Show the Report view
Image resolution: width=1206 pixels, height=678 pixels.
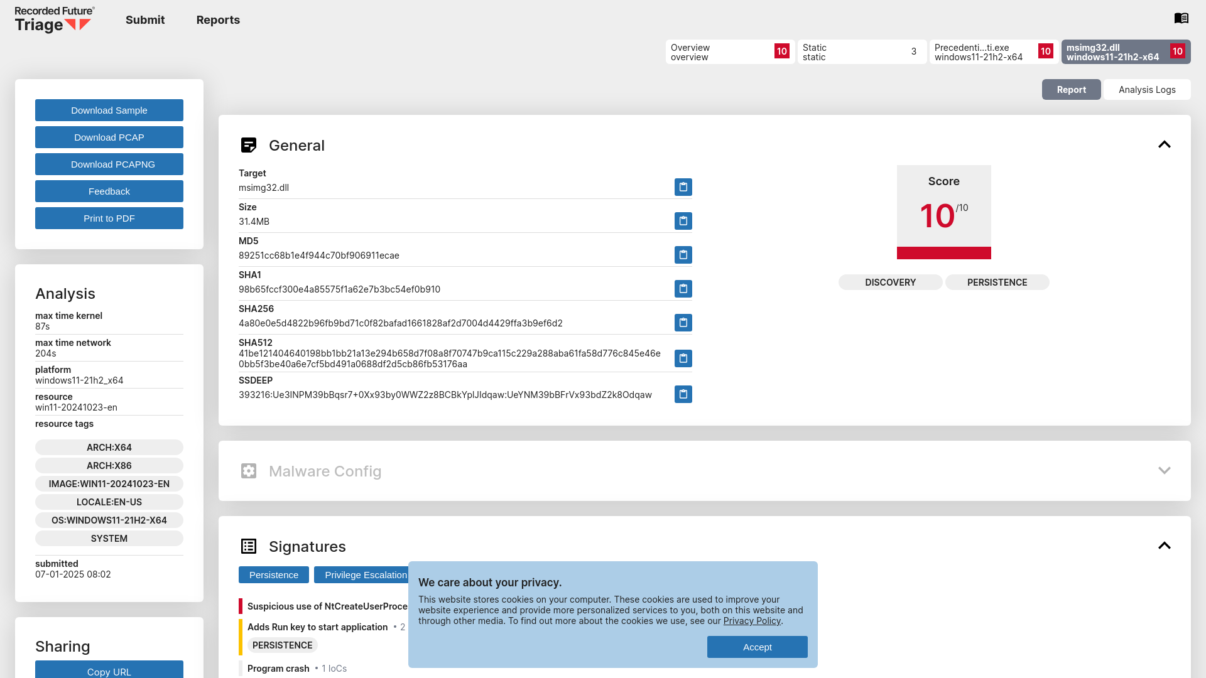[x=1071, y=90]
